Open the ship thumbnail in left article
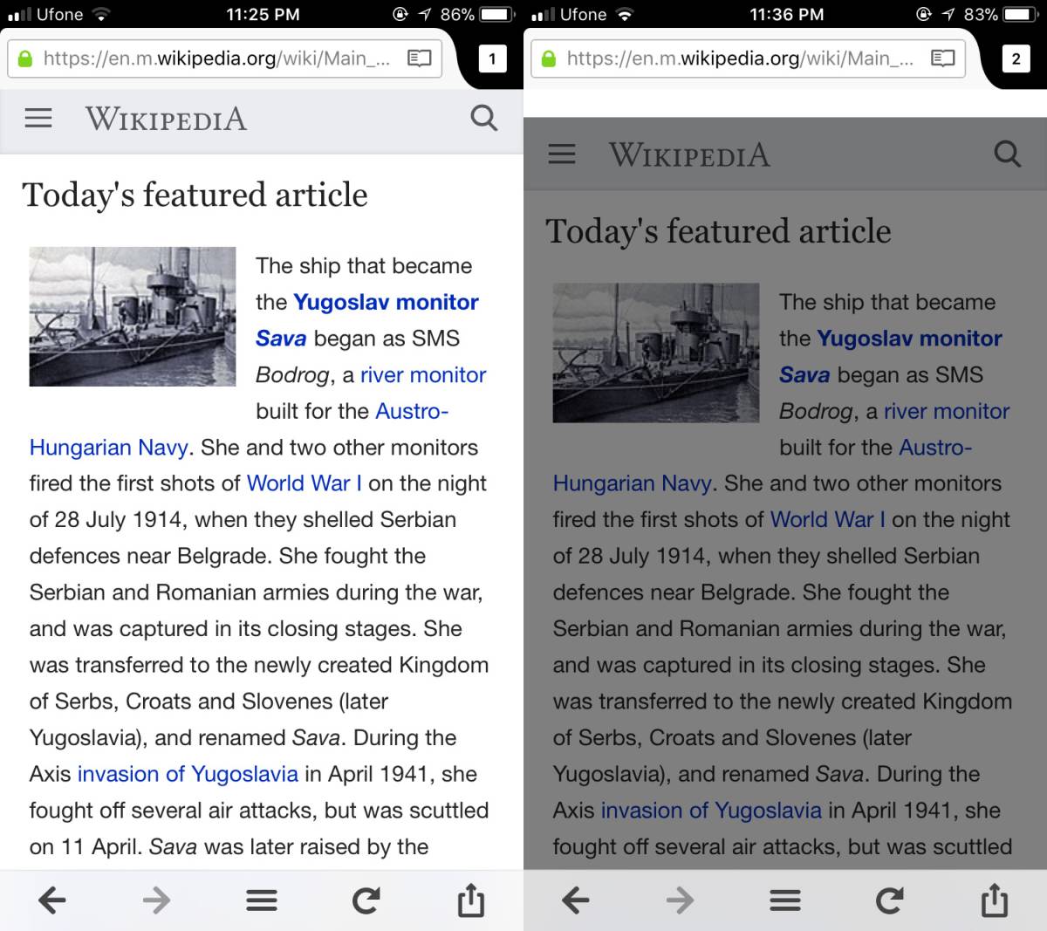The height and width of the screenshot is (931, 1047). tap(133, 317)
